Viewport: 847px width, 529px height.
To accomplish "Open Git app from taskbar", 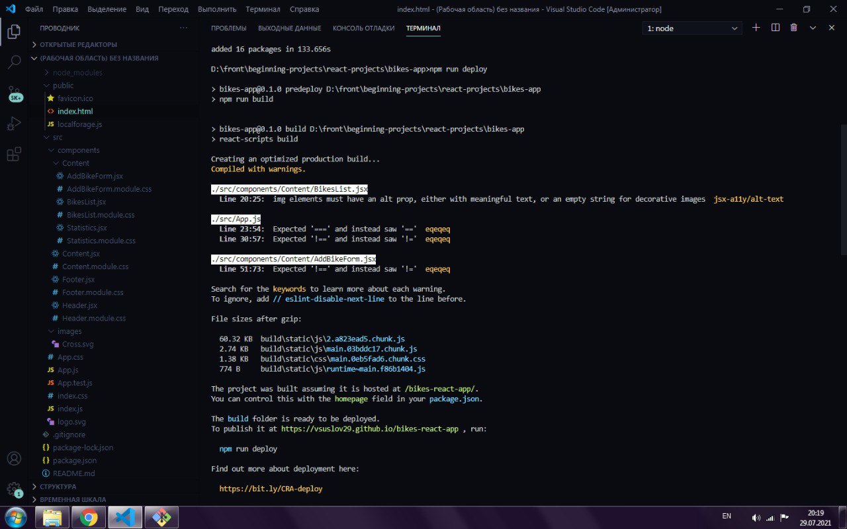I will click(161, 517).
